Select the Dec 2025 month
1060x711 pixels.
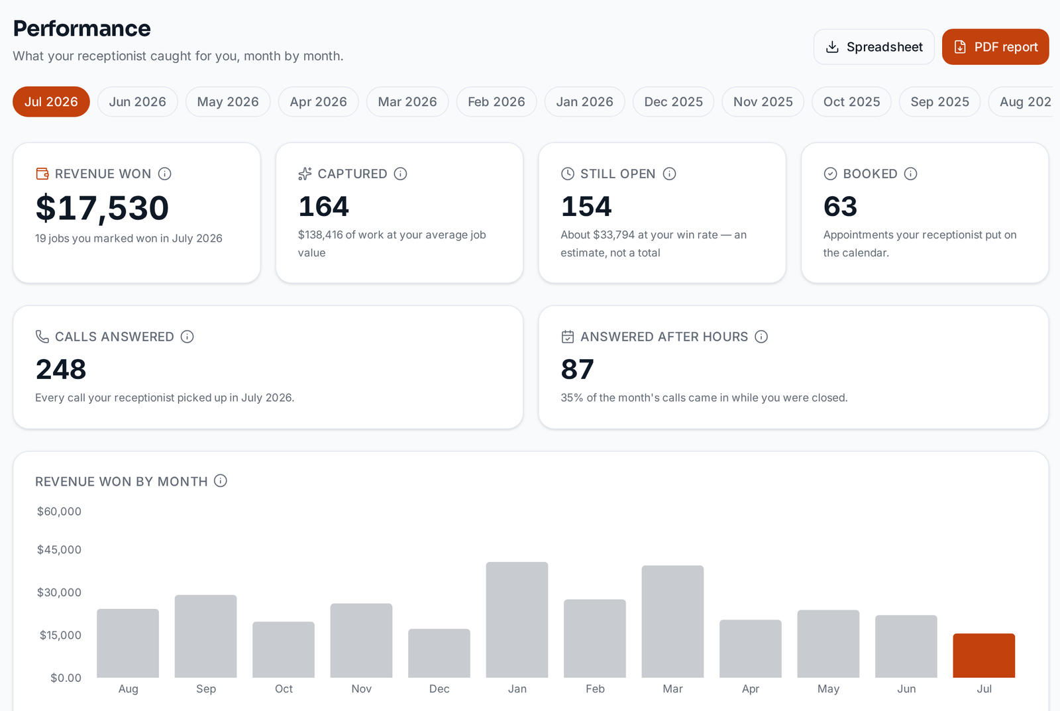pos(674,102)
